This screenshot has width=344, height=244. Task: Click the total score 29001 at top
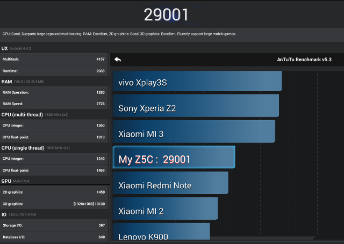pos(166,14)
